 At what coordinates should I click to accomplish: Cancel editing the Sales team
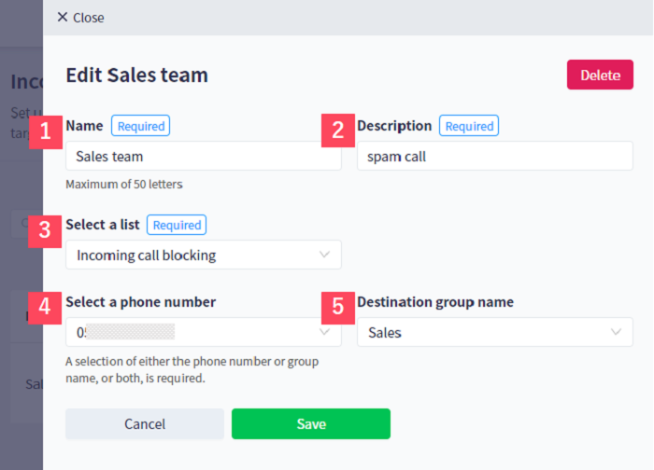click(x=145, y=423)
